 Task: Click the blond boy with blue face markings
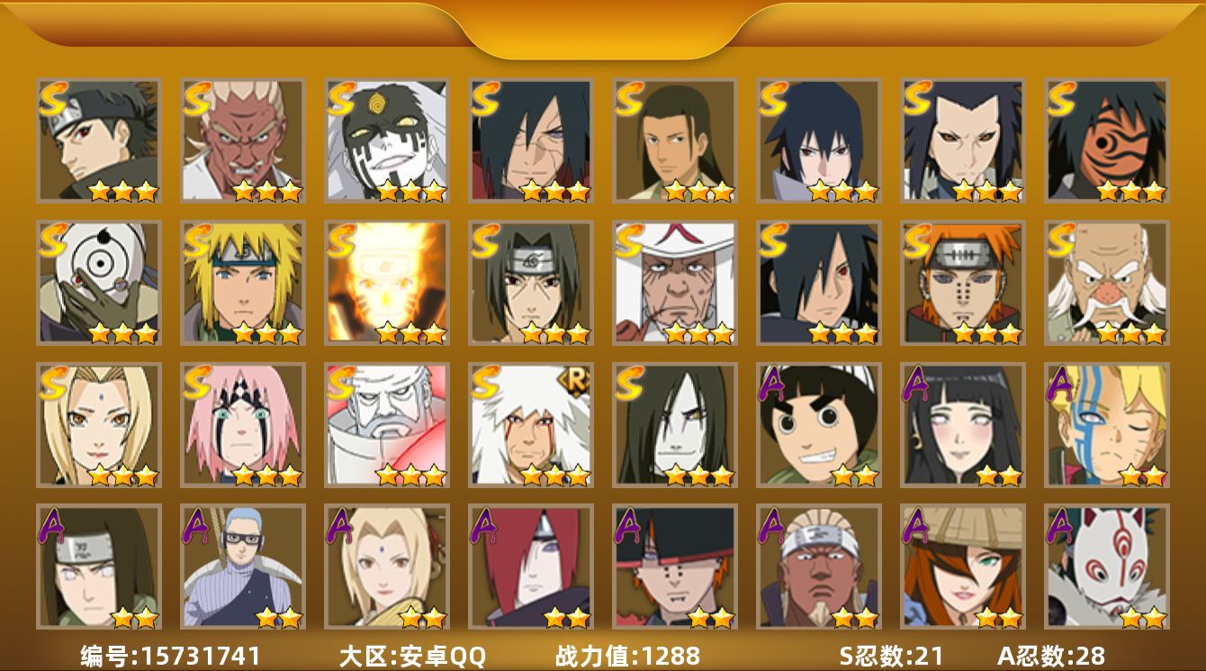[1106, 424]
